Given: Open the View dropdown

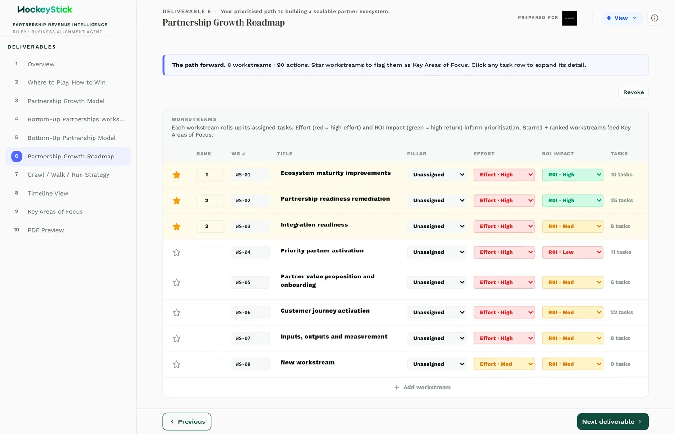Looking at the screenshot, I should click(x=622, y=18).
